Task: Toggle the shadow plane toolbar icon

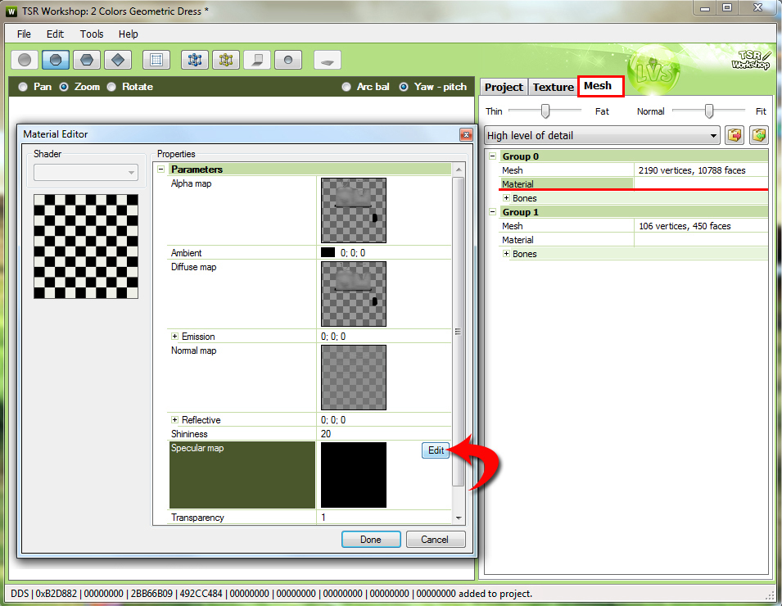Action: [x=257, y=60]
